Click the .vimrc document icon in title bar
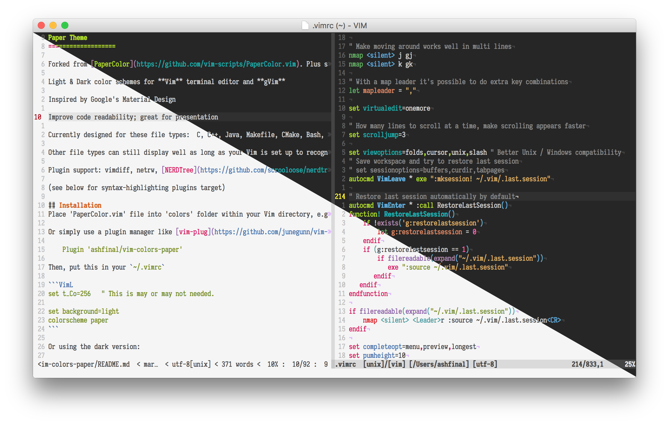Image resolution: width=669 pixels, height=425 pixels. pyautogui.click(x=305, y=26)
